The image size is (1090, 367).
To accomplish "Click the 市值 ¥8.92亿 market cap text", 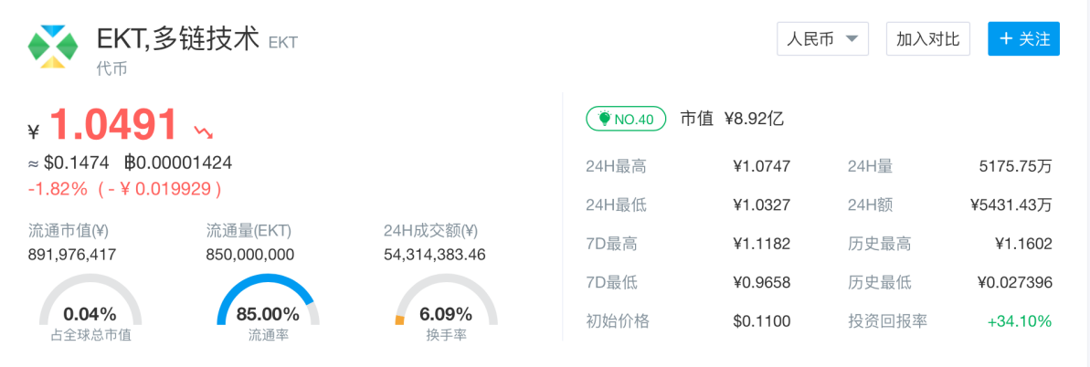I will pos(731,119).
